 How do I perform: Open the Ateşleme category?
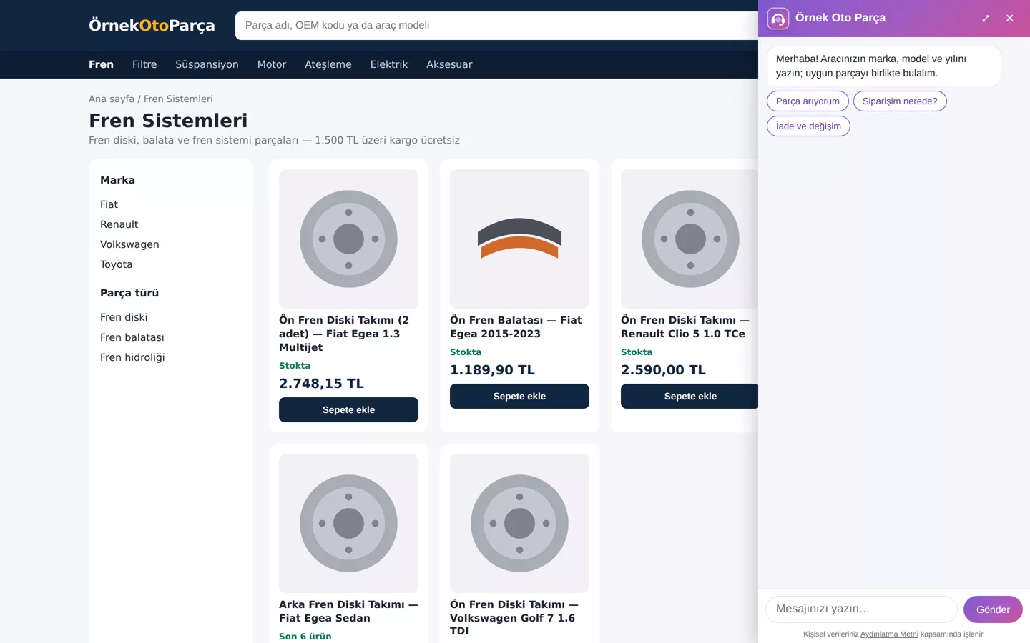[x=328, y=64]
